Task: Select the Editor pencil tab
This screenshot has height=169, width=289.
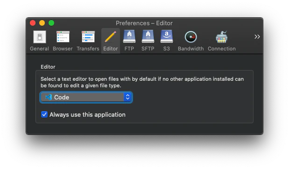Action: pos(111,41)
